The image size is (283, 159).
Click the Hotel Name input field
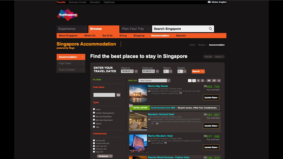pos(104,95)
